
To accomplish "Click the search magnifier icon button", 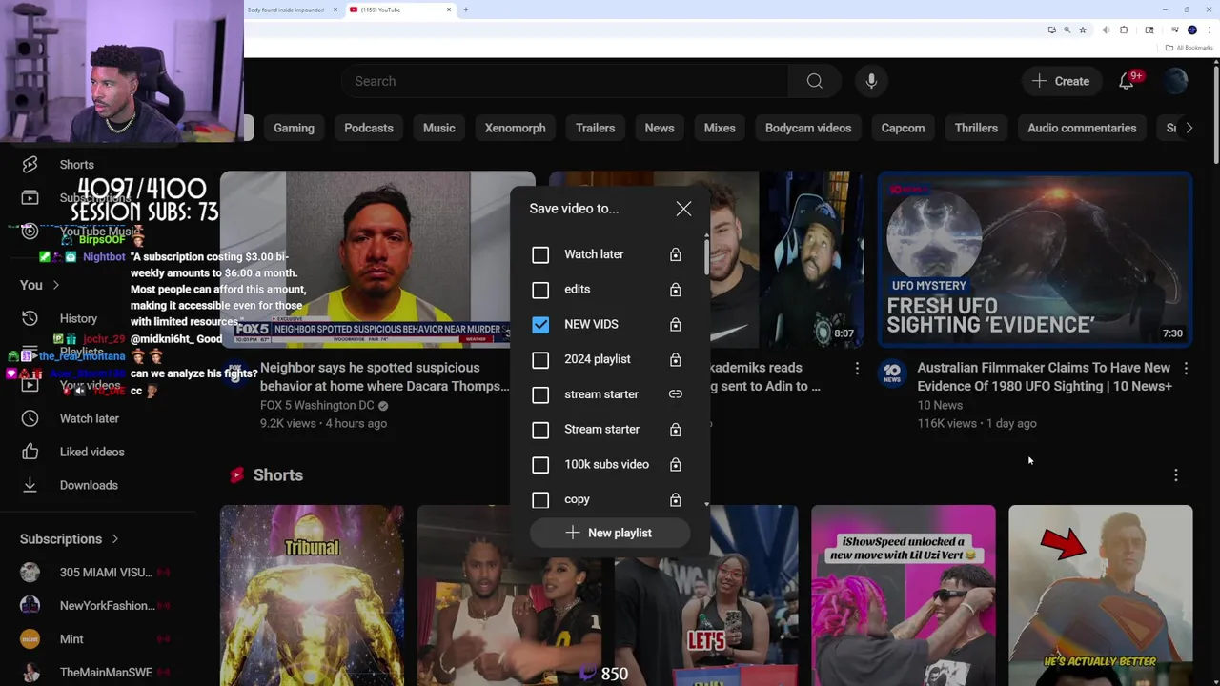I will pos(814,81).
